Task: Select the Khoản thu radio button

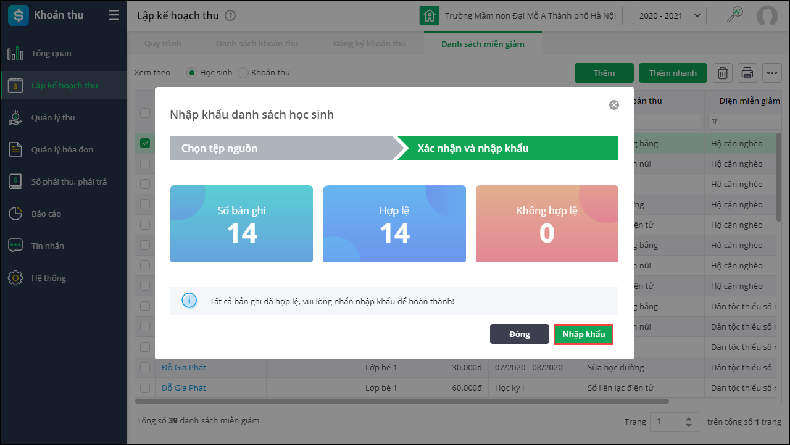Action: (x=243, y=73)
